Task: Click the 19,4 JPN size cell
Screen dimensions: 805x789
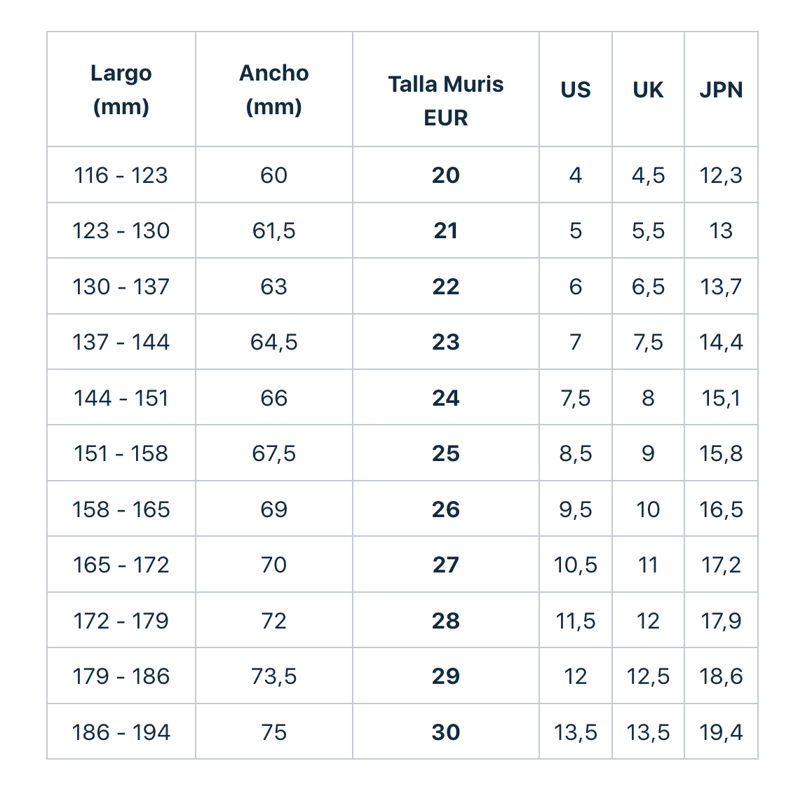Action: pyautogui.click(x=721, y=732)
